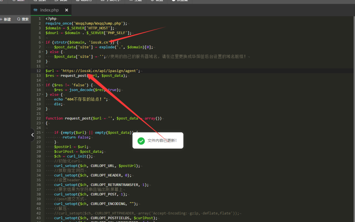Click 新建 to create a new file

click(x=6, y=19)
